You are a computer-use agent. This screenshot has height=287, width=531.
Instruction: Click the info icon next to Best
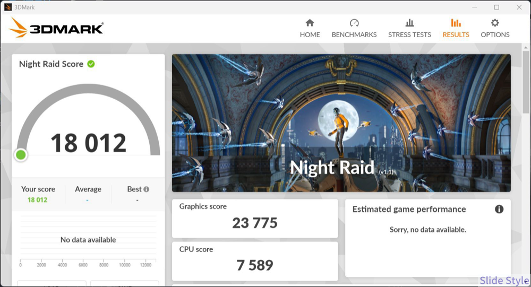point(146,189)
